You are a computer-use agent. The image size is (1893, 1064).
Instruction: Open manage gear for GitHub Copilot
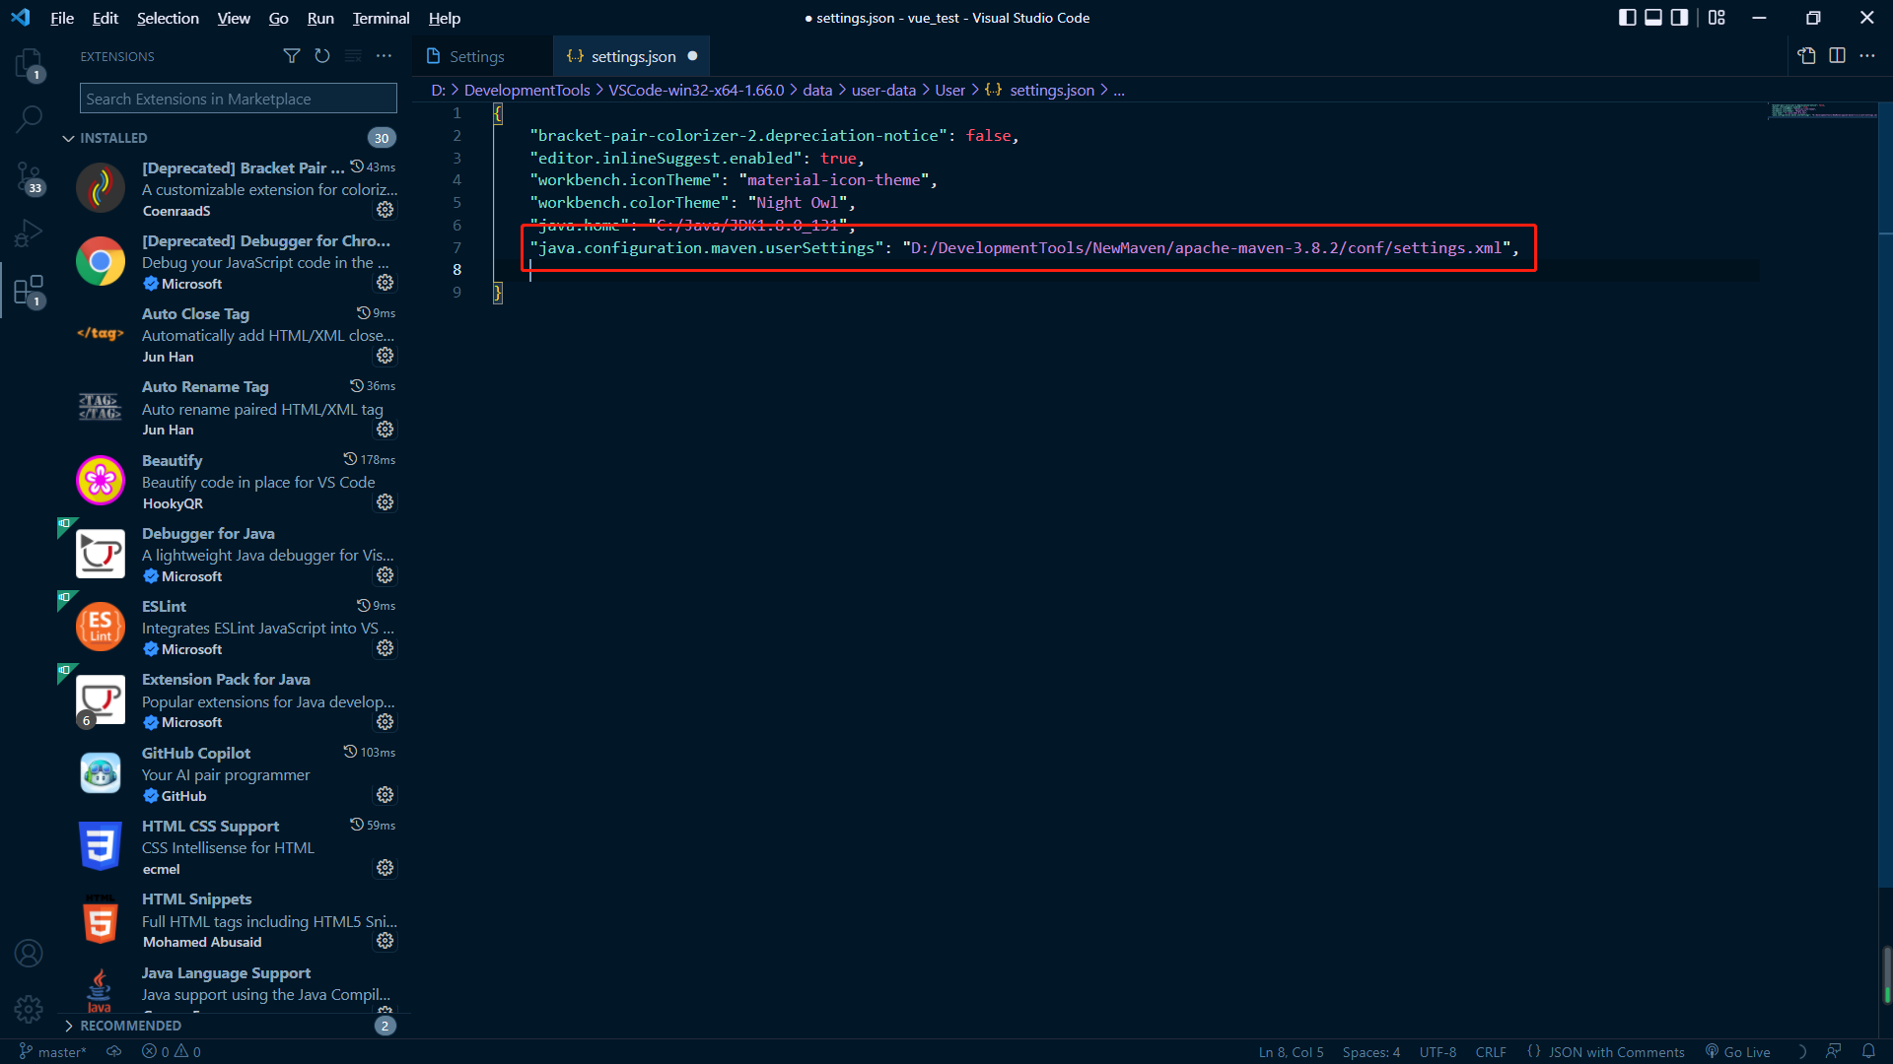386,795
